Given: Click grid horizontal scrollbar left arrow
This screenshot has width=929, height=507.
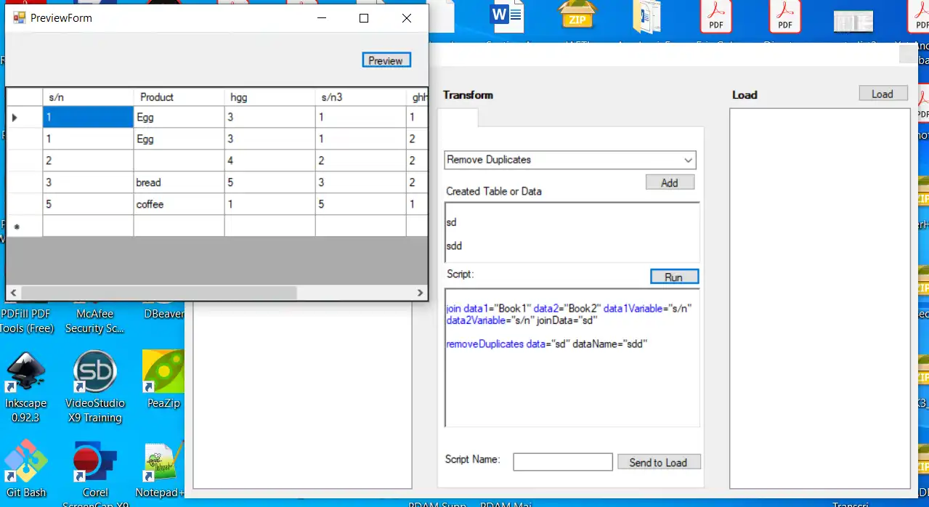Looking at the screenshot, I should coord(13,293).
